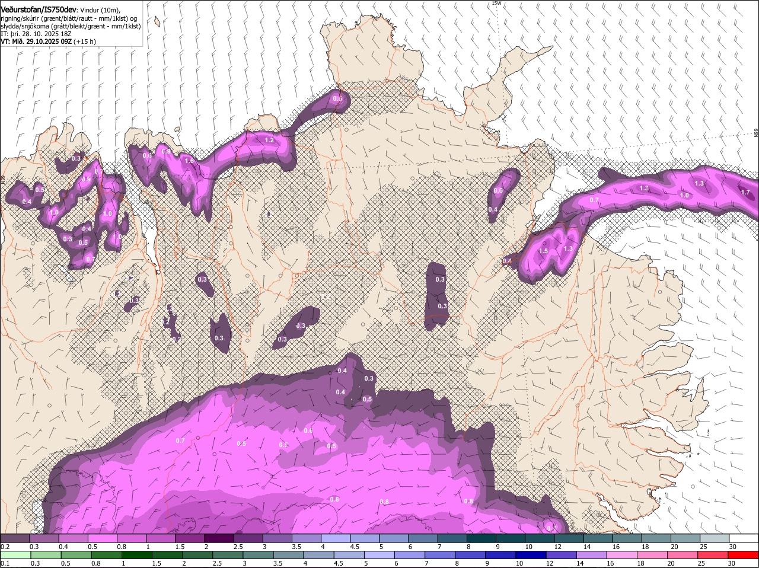The image size is (759, 568).
Task: Click the medium green 0.5 rain scale swatch
Action: [76, 555]
